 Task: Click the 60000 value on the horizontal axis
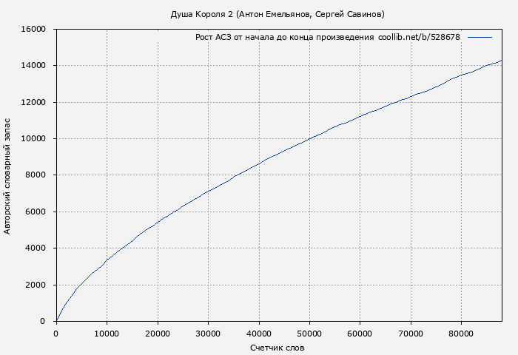(x=360, y=334)
